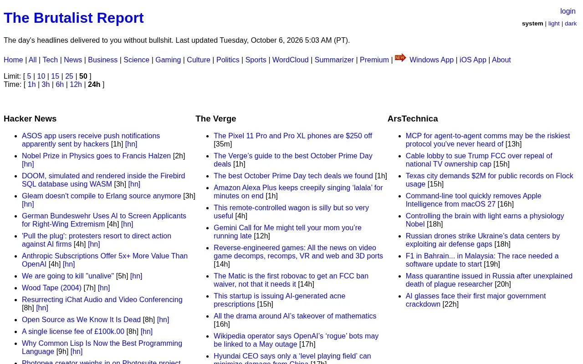Set time range to 6h

60,85
